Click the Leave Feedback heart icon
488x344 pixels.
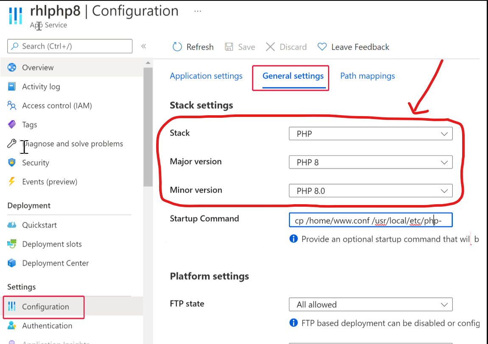(322, 47)
